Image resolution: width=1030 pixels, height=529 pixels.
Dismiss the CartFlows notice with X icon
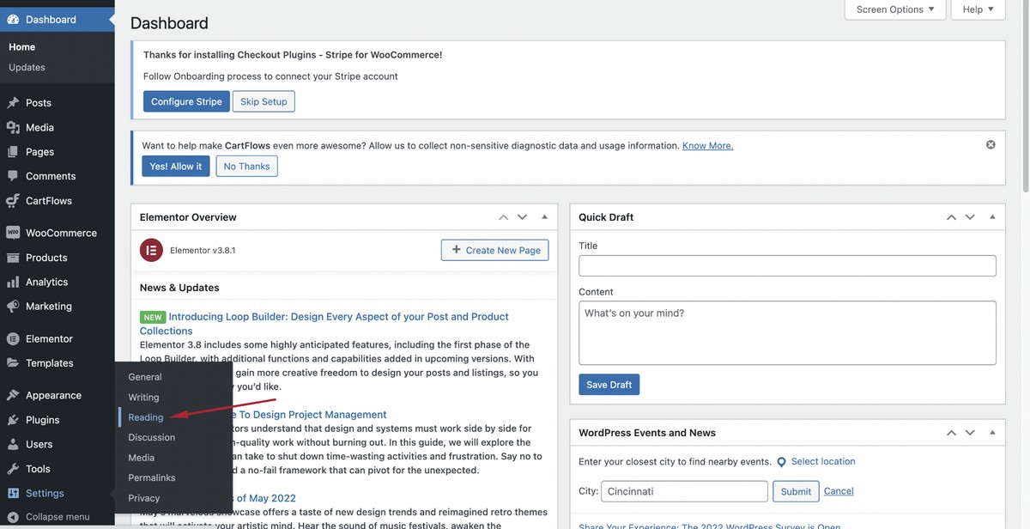point(991,145)
